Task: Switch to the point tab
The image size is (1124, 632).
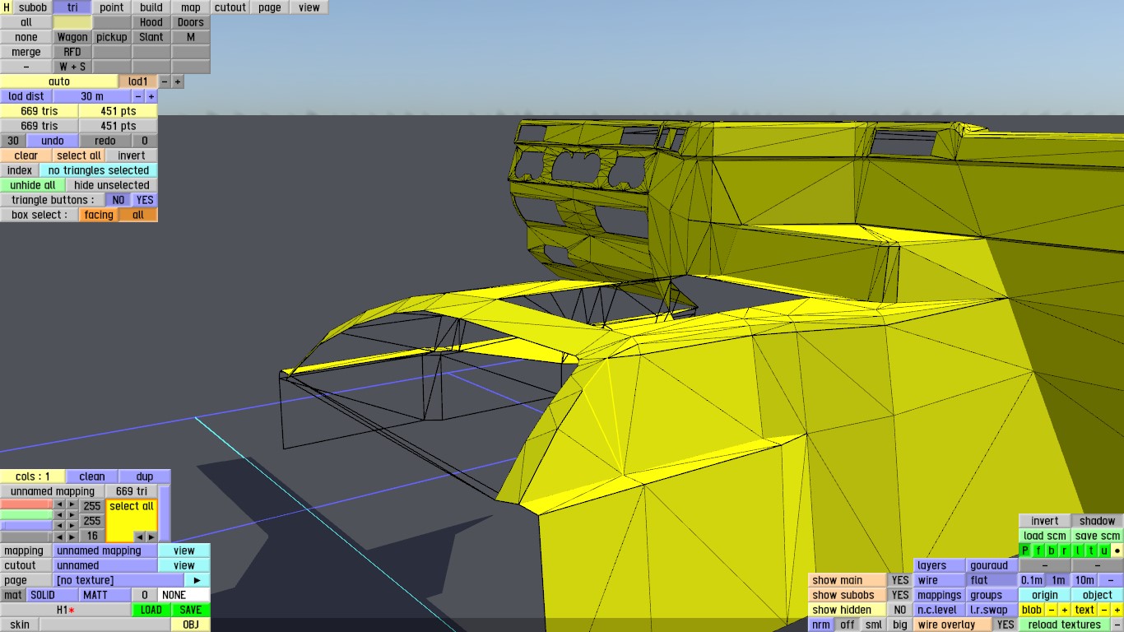Action: coord(112,7)
